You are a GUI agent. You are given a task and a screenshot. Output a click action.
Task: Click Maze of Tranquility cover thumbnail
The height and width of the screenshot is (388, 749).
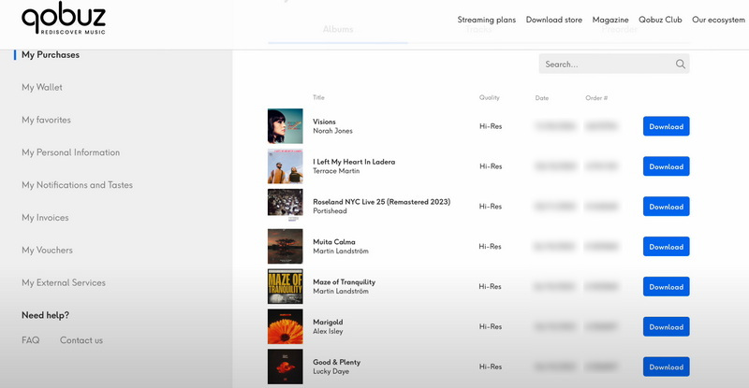point(286,286)
